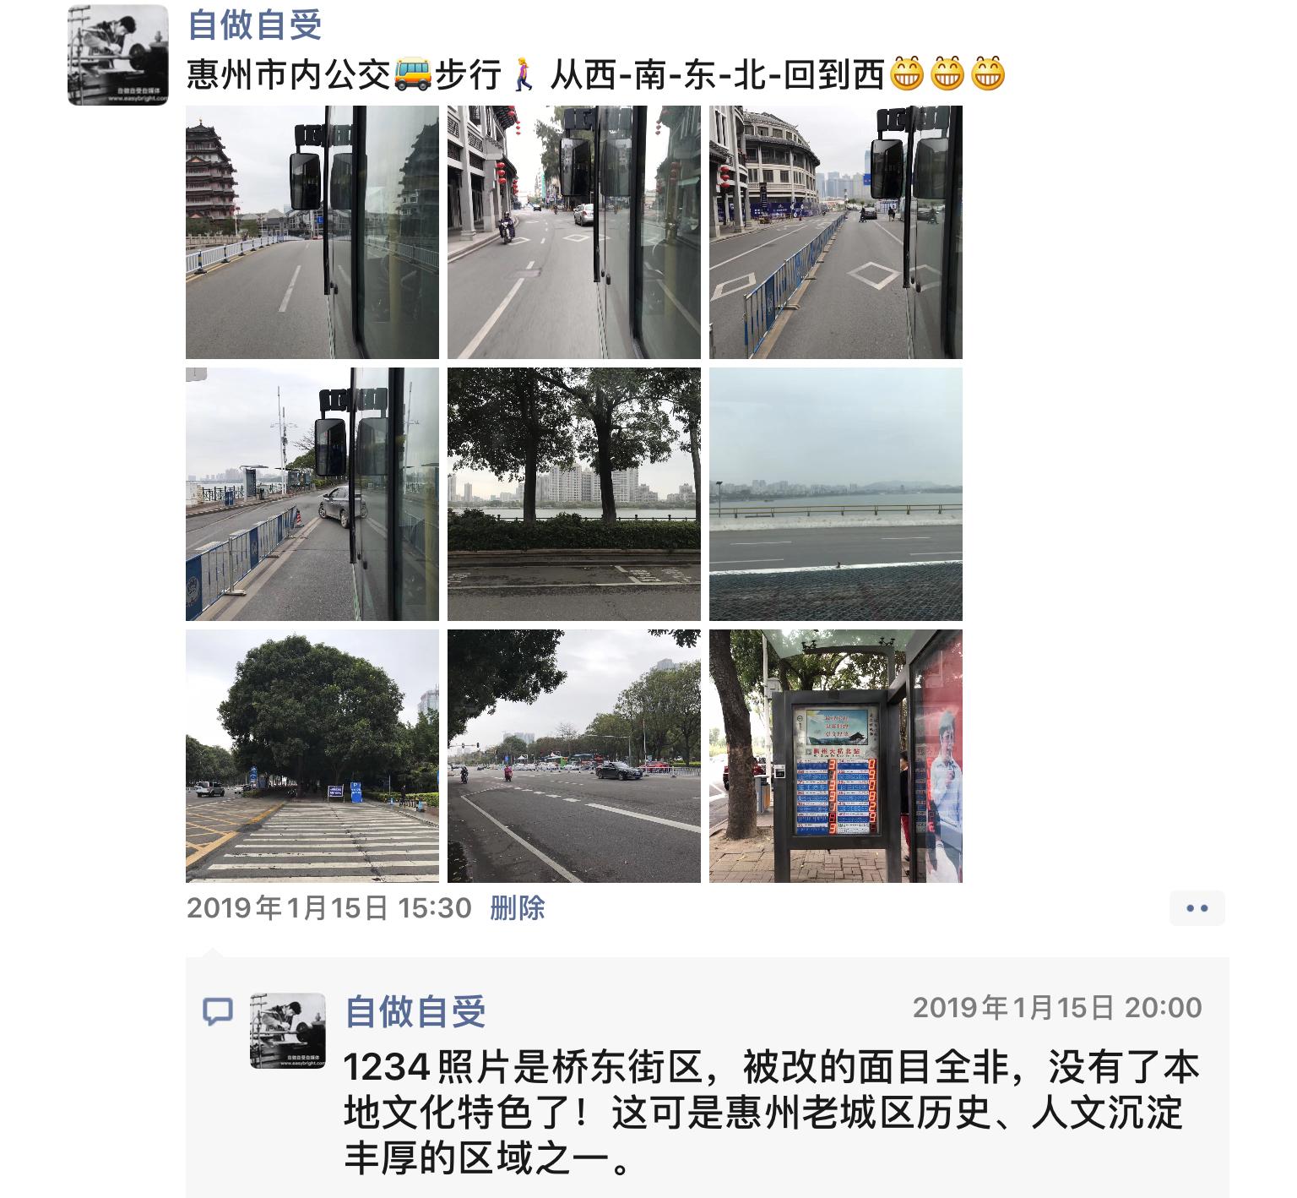Open the poster's profile avatar at top
The width and height of the screenshot is (1297, 1198).
pos(117,55)
